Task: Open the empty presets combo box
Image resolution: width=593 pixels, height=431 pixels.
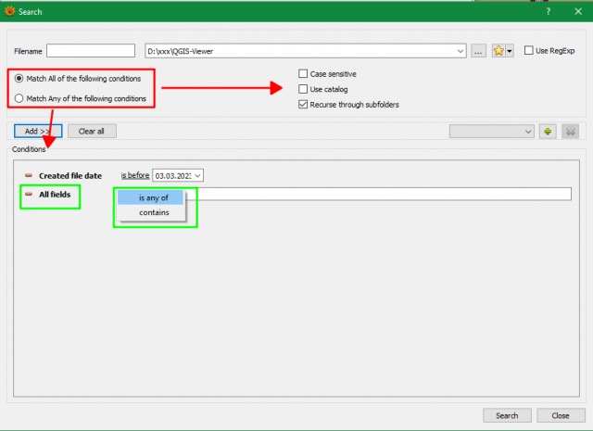Action: [492, 132]
